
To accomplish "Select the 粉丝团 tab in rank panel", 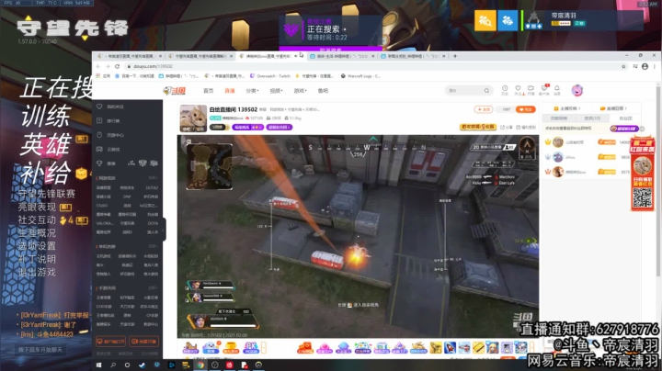I will coord(625,118).
